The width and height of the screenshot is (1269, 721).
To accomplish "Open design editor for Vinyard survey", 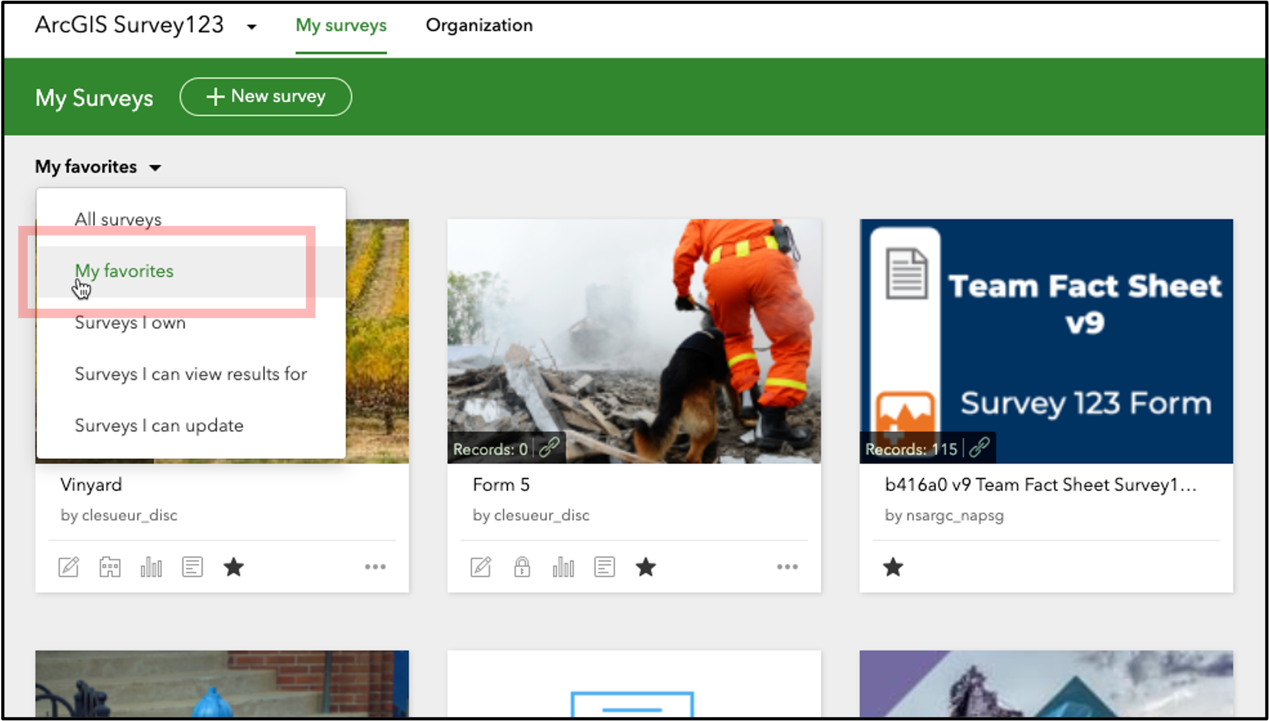I will coord(68,567).
